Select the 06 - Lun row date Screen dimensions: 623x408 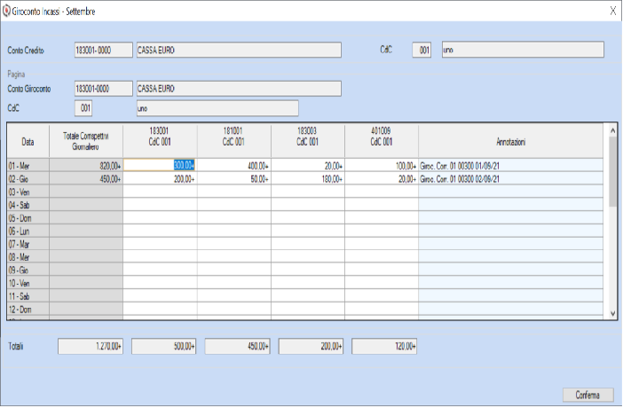(28, 231)
